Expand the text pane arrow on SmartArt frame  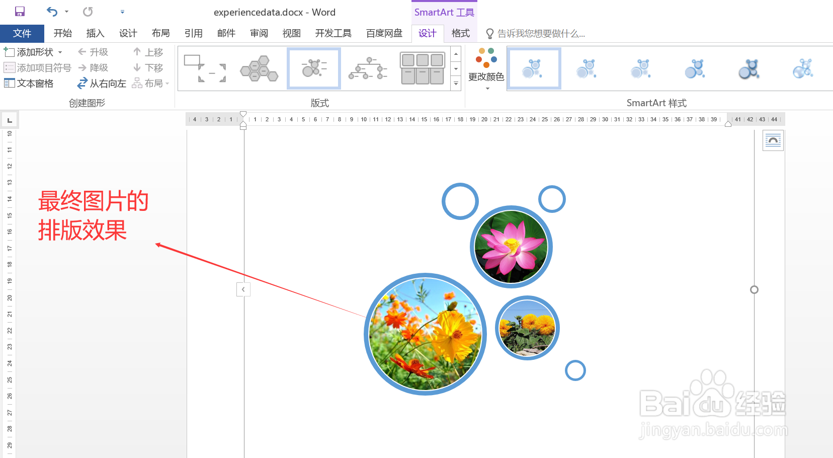pos(243,289)
